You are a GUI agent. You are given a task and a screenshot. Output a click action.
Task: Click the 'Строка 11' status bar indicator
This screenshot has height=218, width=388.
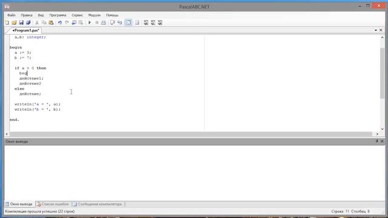point(340,211)
